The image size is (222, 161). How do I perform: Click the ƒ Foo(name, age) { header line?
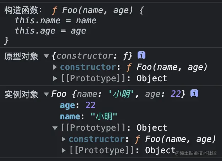pos(98,11)
